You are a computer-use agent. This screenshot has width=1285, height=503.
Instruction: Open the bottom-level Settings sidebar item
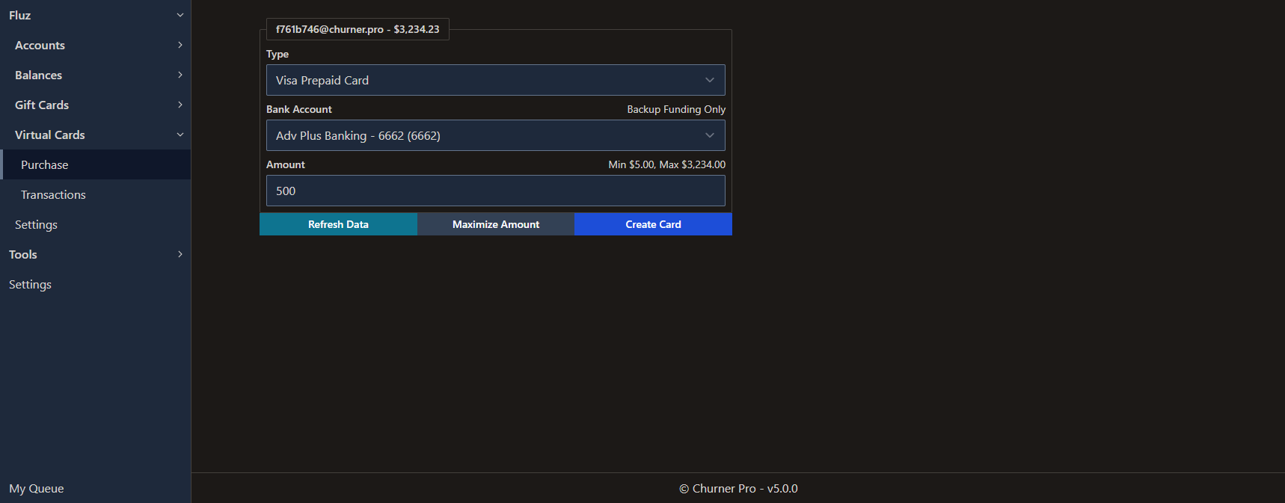pos(30,285)
